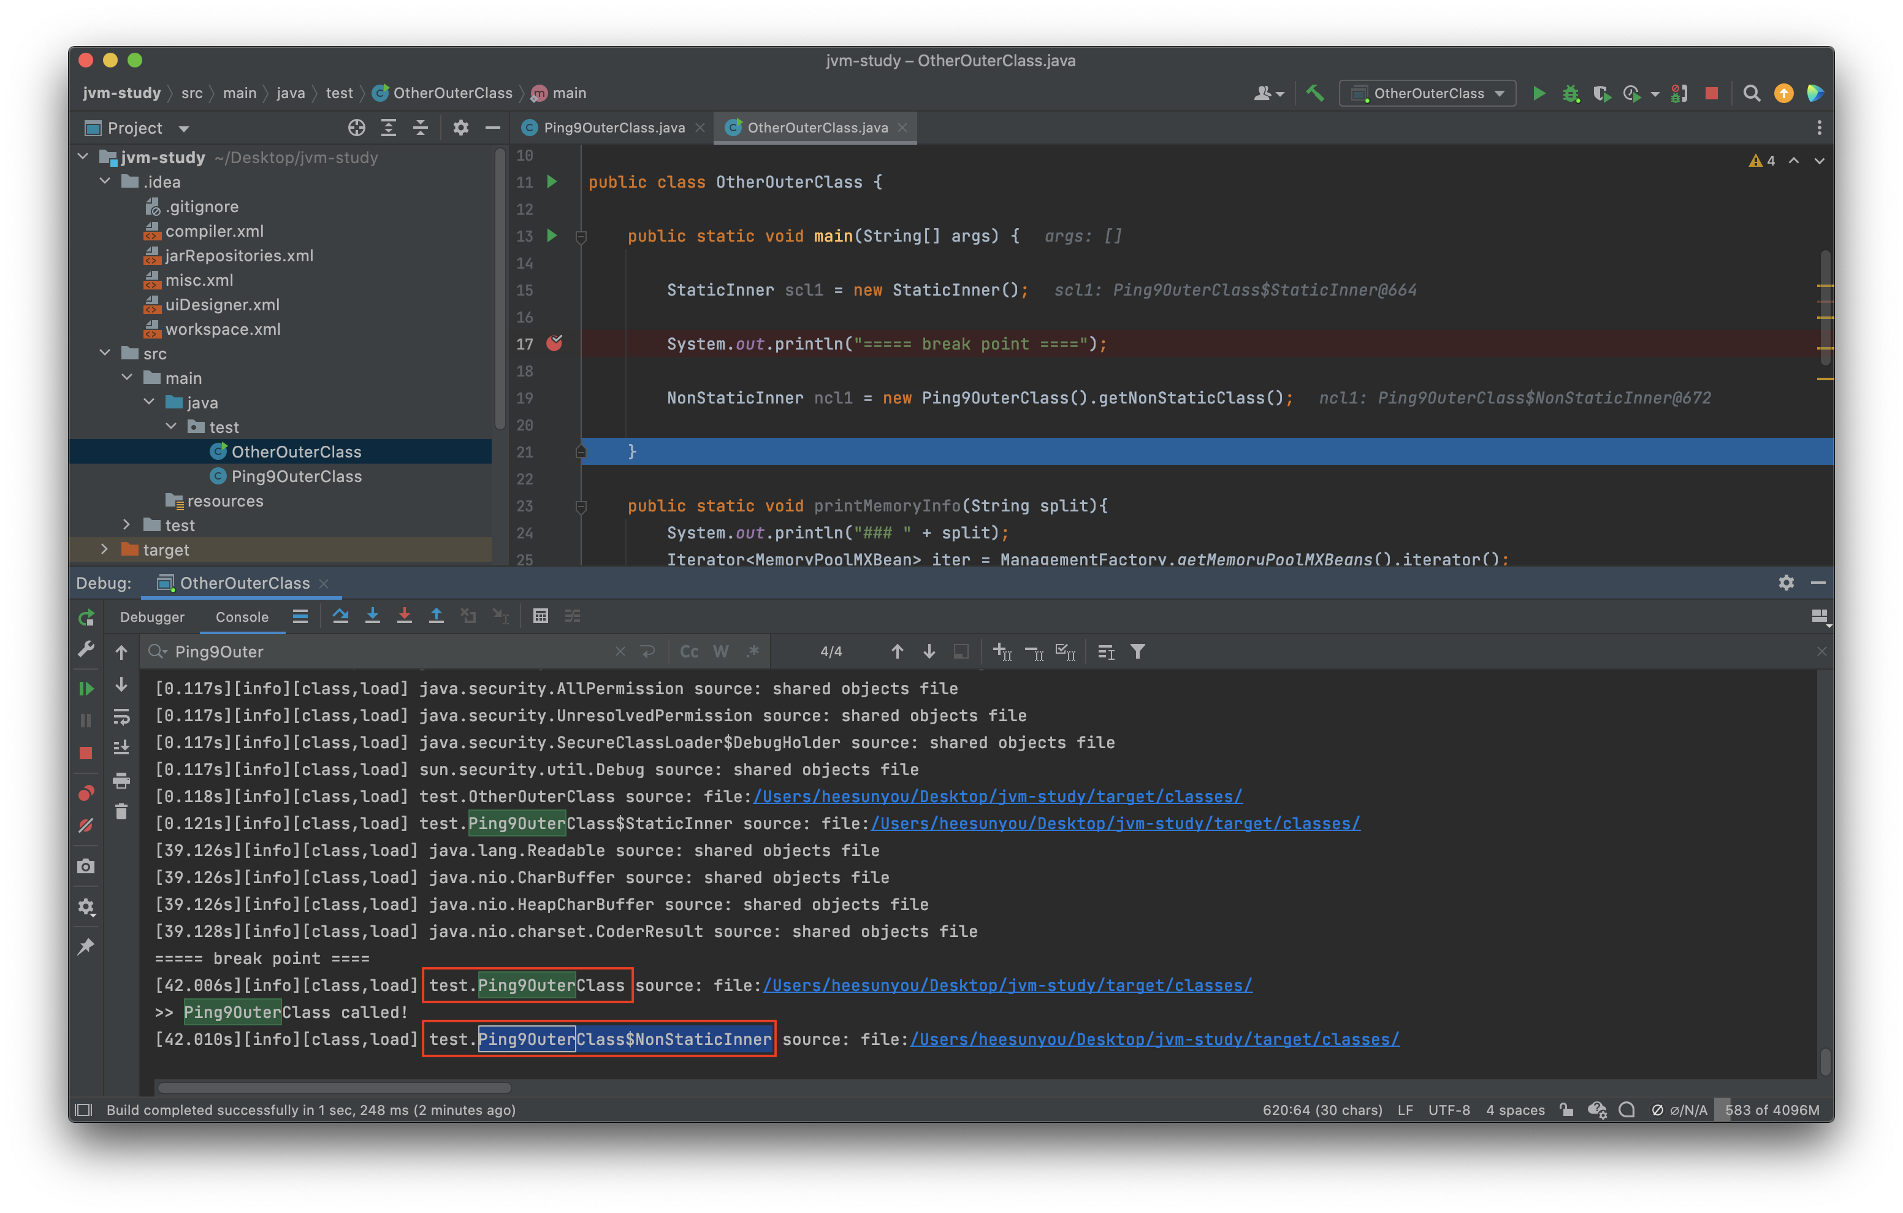Screen dimensions: 1903x1213
Task: Switch to the Debugger tab
Action: pyautogui.click(x=151, y=617)
